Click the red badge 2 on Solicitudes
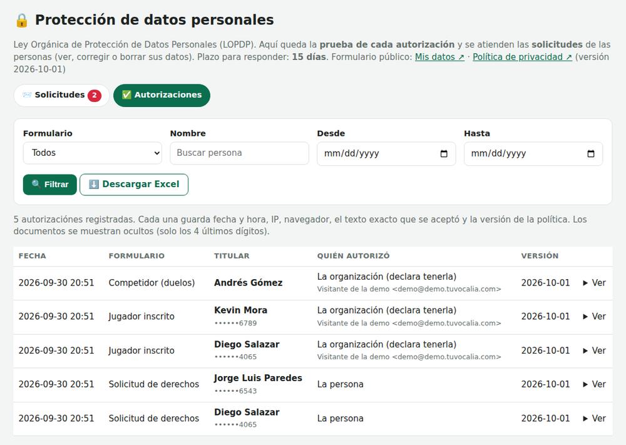The image size is (626, 445). (x=95, y=95)
